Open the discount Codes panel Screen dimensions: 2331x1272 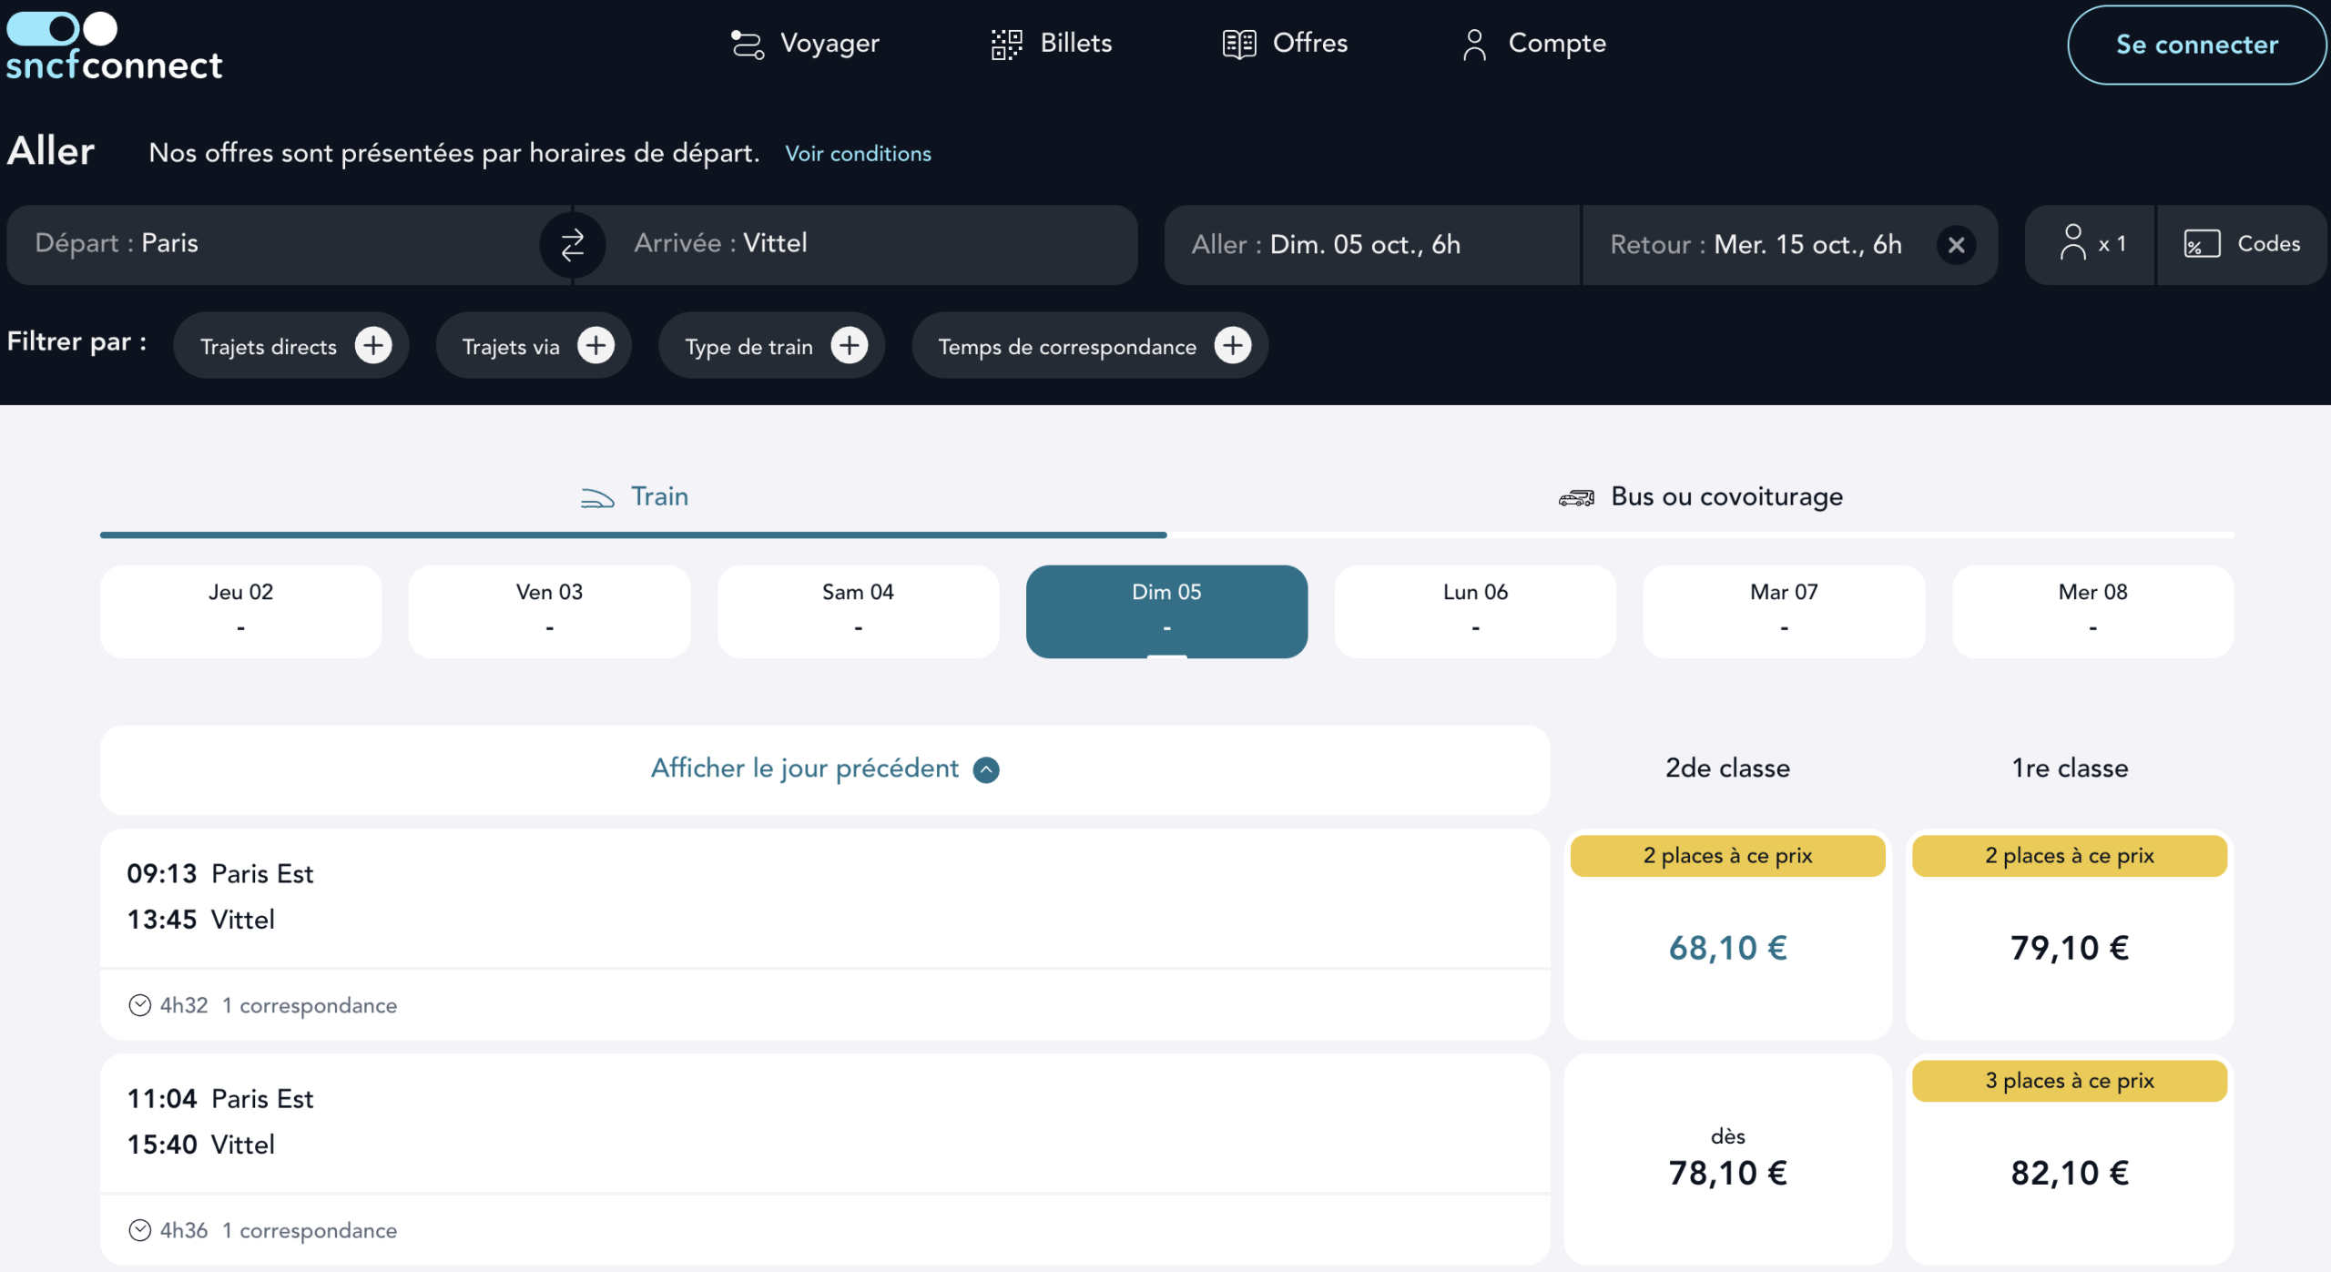(x=2242, y=244)
